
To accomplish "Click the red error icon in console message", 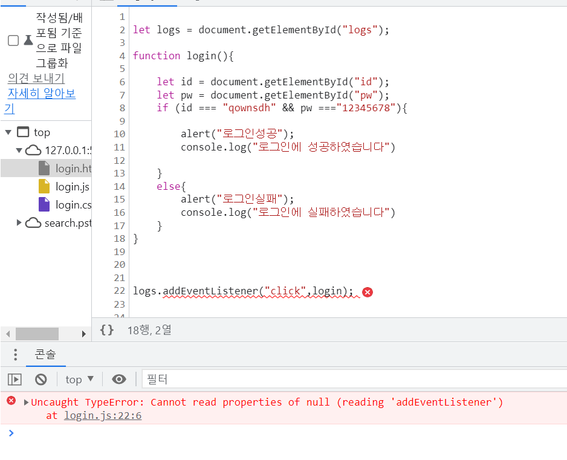I will tap(11, 400).
